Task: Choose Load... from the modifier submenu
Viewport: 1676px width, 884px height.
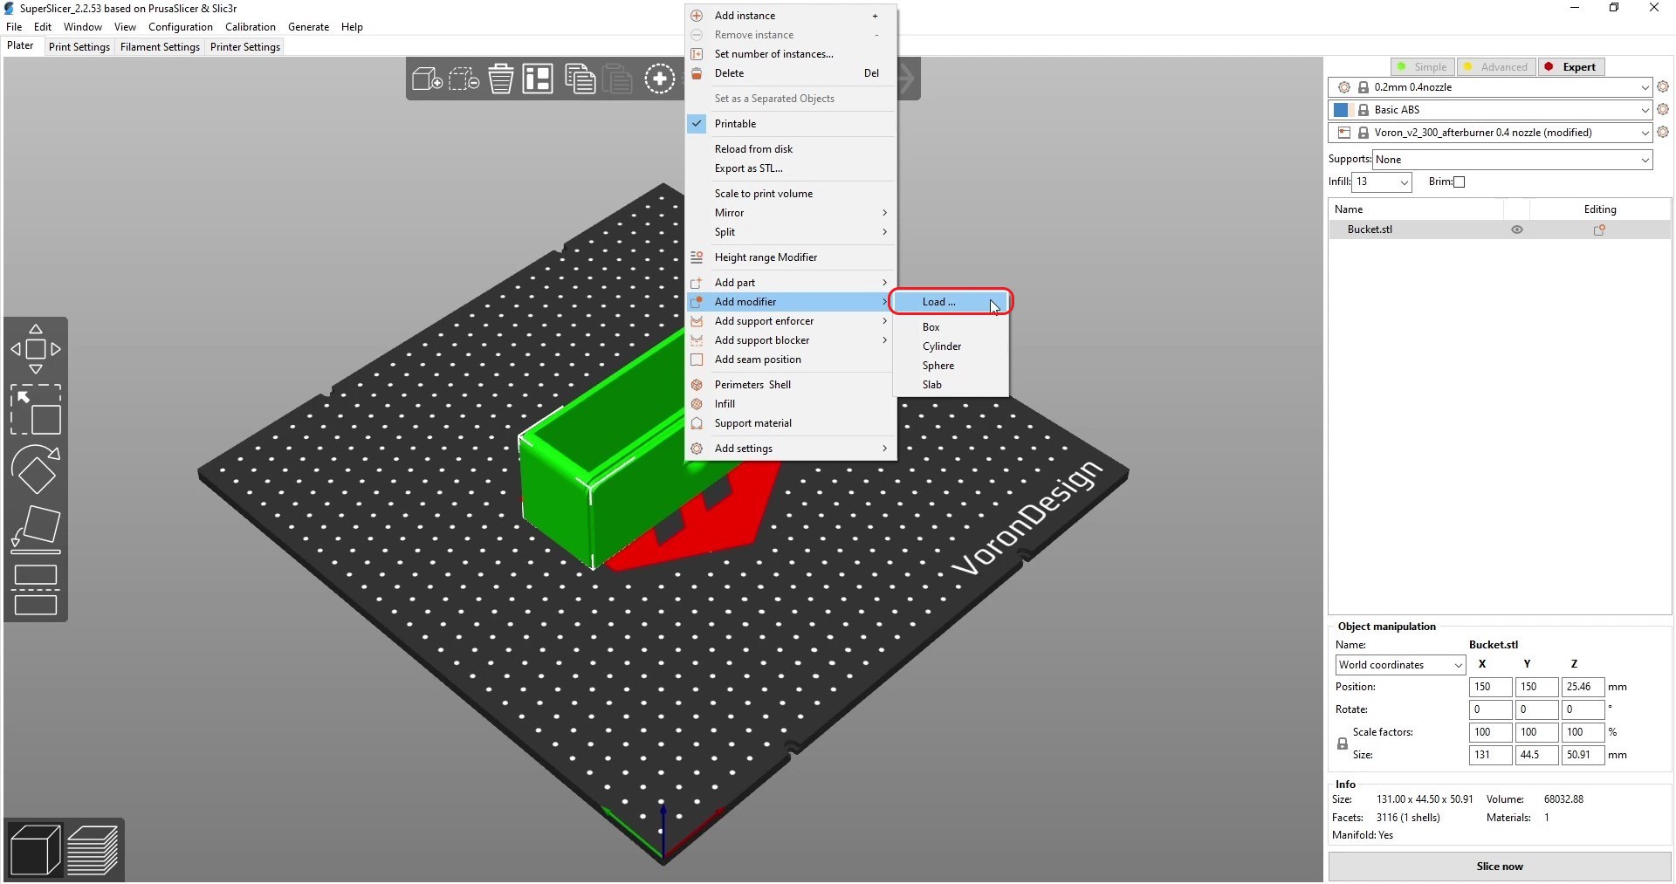Action: (939, 302)
